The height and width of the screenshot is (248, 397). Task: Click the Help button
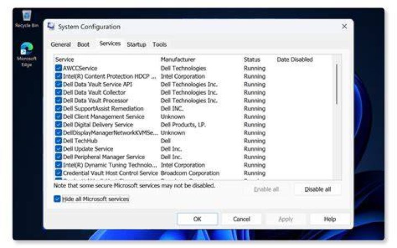330,219
